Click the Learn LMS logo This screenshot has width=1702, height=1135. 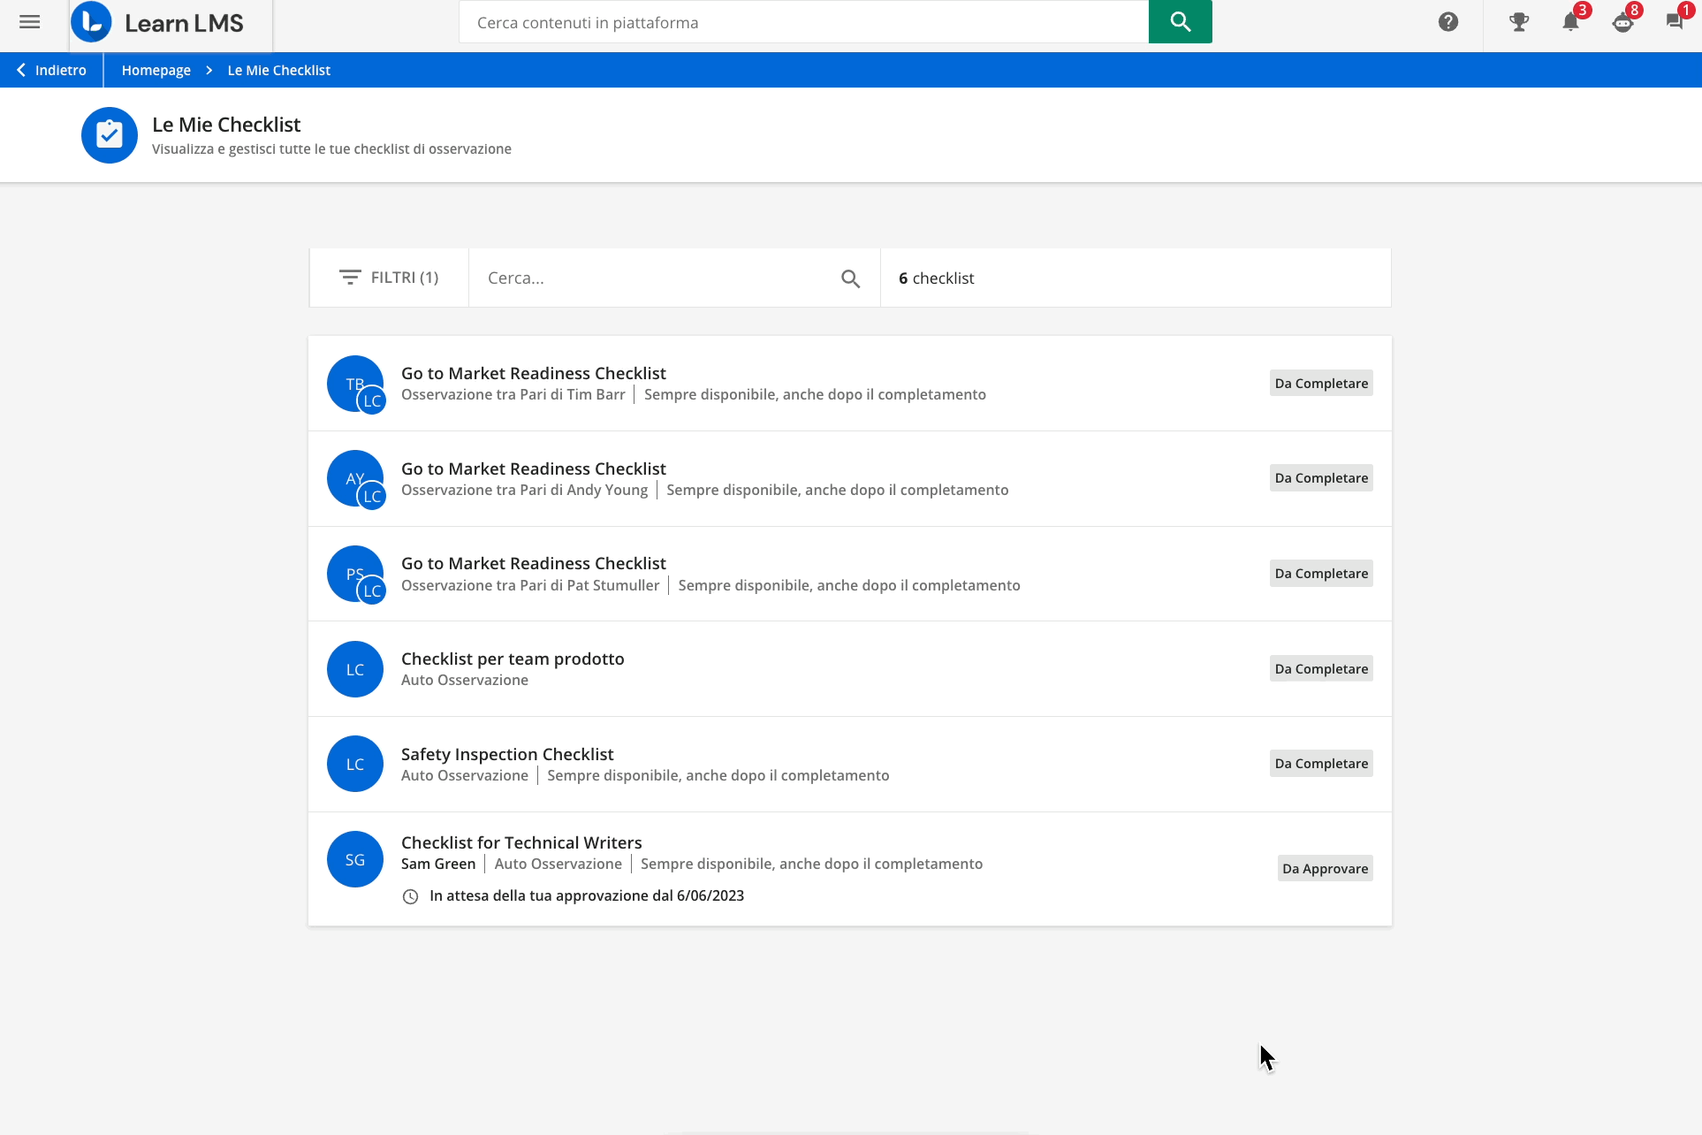[x=158, y=22]
